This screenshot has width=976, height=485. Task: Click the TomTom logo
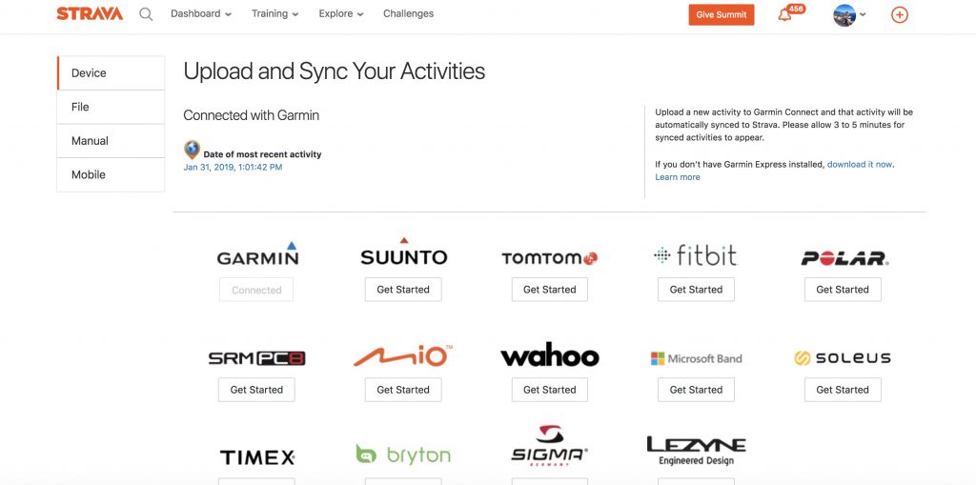point(550,258)
